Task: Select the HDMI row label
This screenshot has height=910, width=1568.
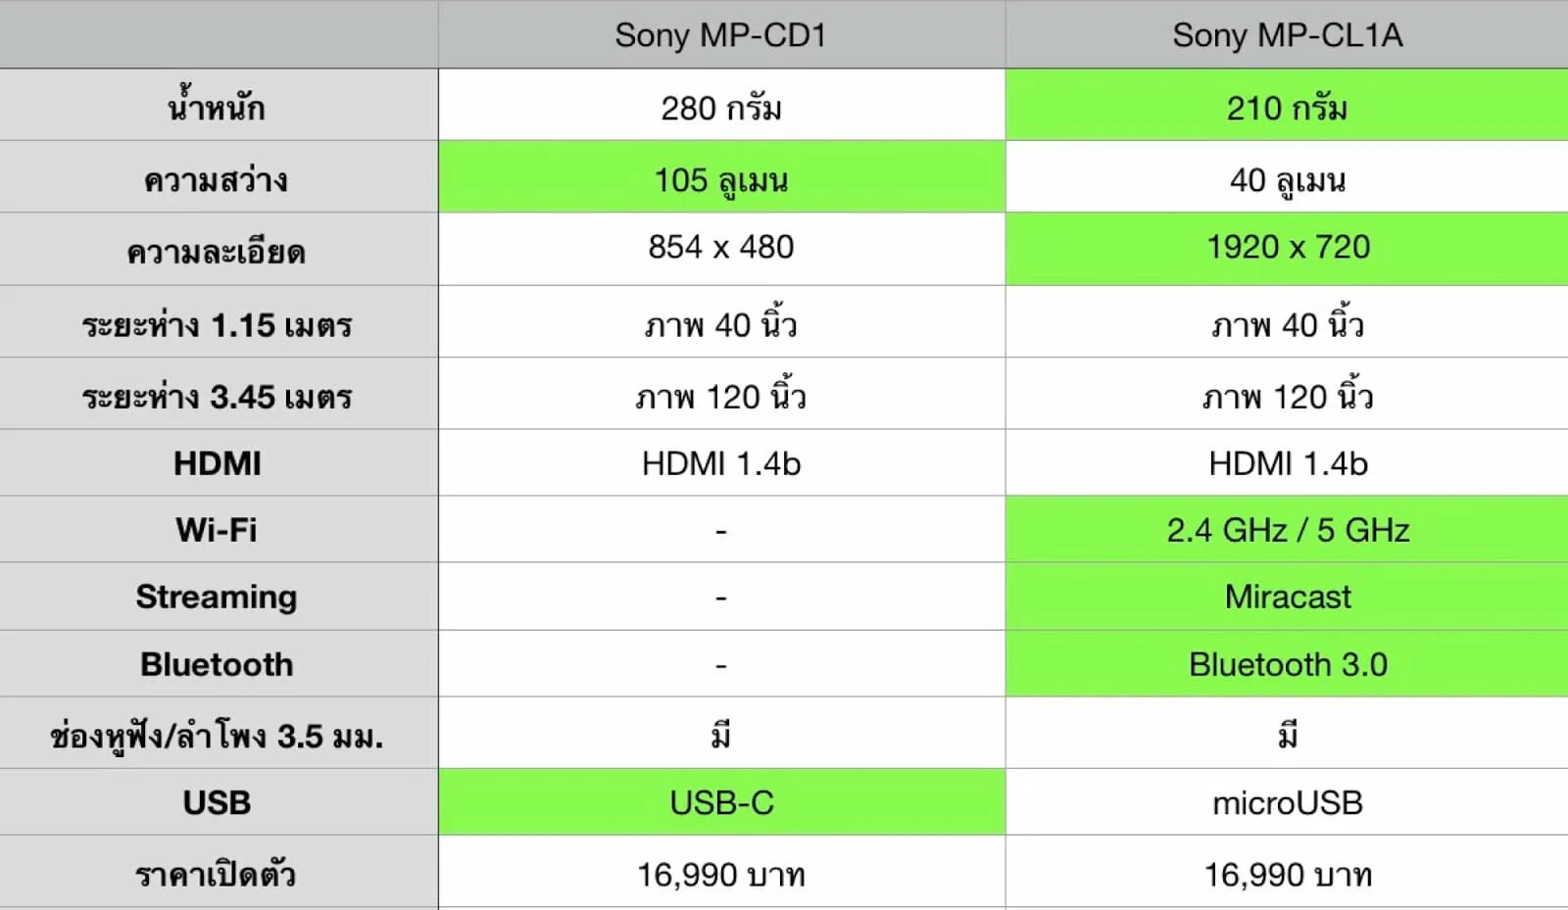Action: 219,462
